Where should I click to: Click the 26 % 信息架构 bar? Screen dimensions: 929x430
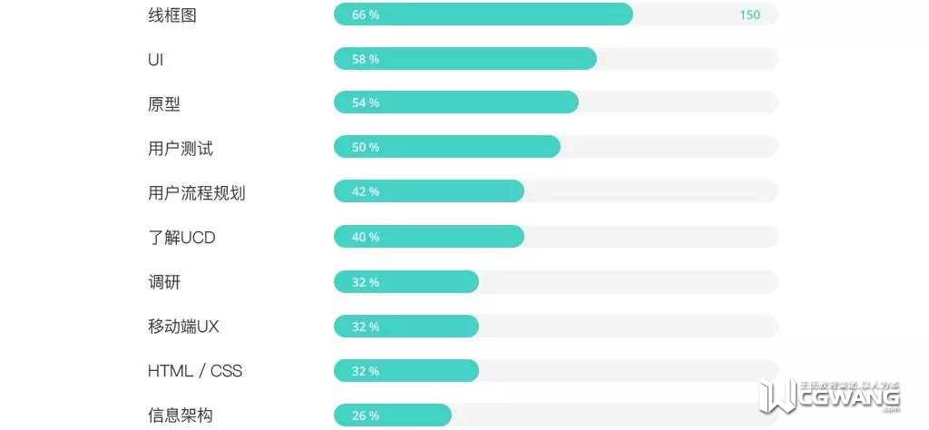(x=392, y=415)
